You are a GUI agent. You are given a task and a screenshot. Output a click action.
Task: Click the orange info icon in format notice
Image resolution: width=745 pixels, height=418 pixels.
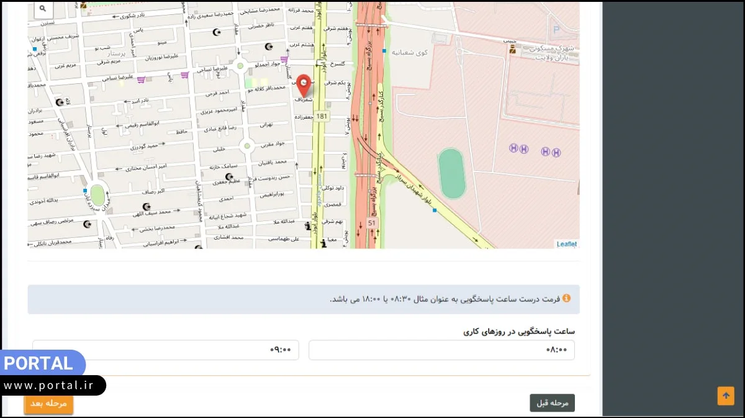566,299
